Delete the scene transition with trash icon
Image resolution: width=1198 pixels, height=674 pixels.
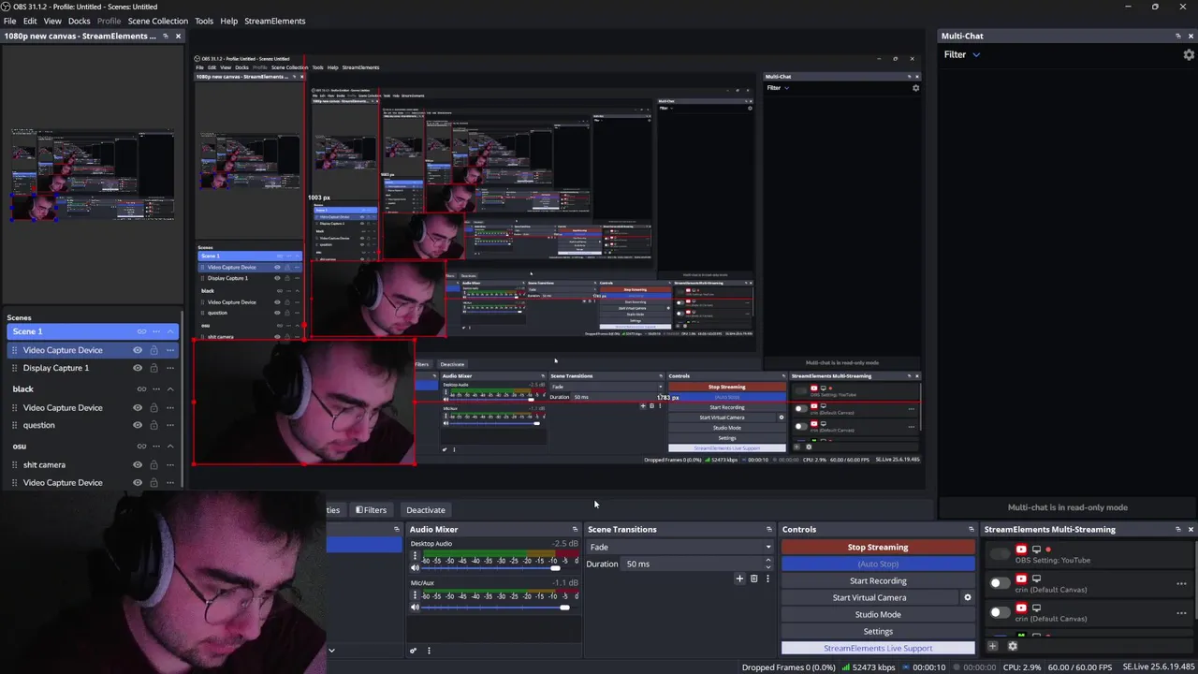(753, 579)
